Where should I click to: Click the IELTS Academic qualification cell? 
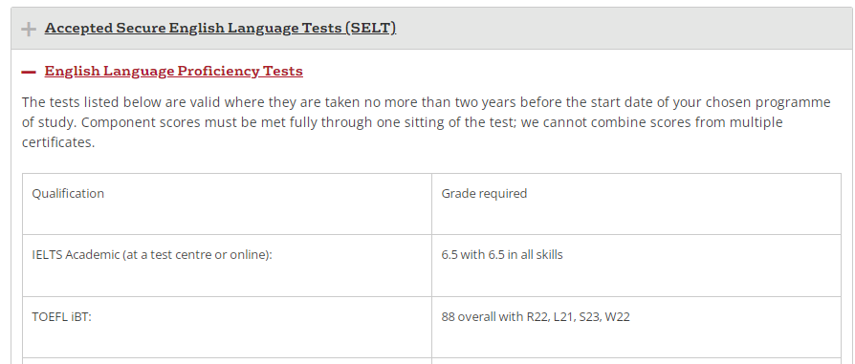point(227,266)
